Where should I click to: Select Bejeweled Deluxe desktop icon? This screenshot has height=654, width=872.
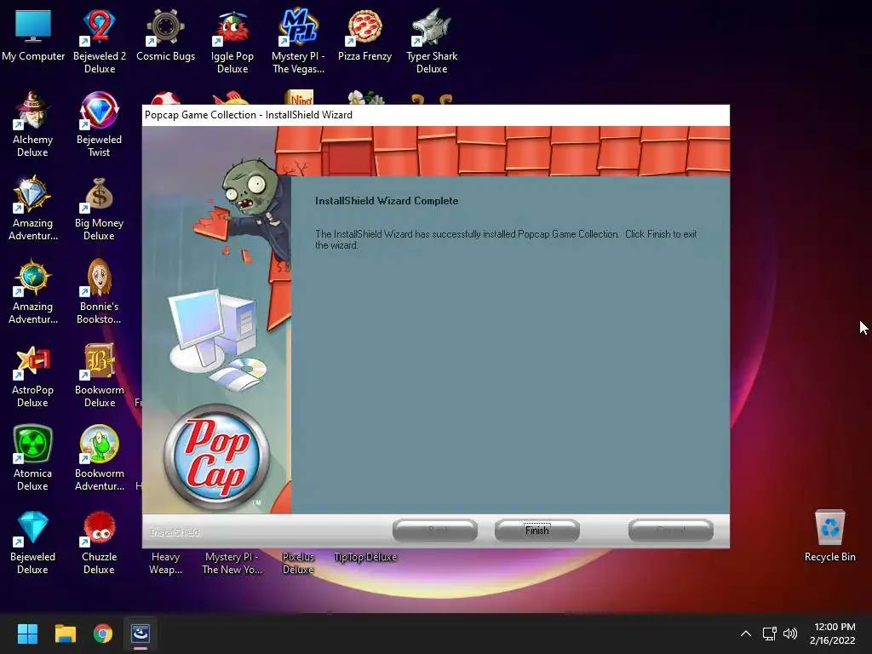point(32,542)
